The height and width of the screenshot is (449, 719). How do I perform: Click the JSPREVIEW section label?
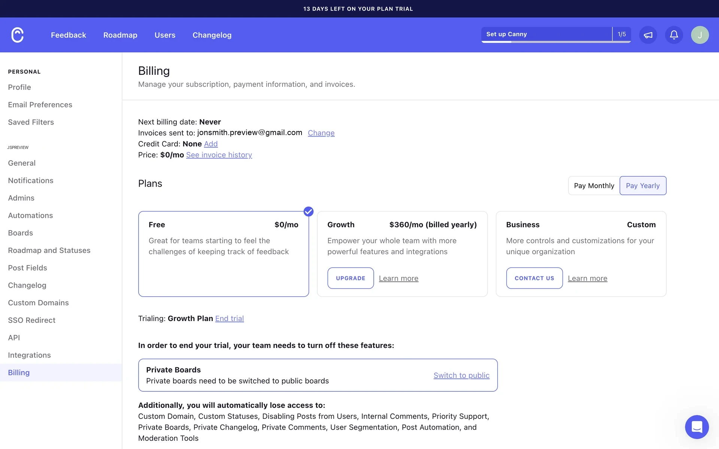[18, 147]
